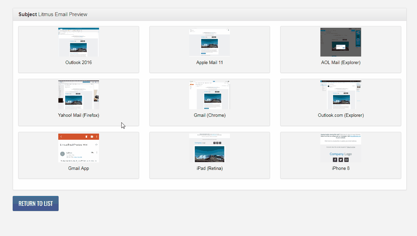Click the Gmail (Chrome) label
Screen dimensions: 417x236
[x=209, y=115]
